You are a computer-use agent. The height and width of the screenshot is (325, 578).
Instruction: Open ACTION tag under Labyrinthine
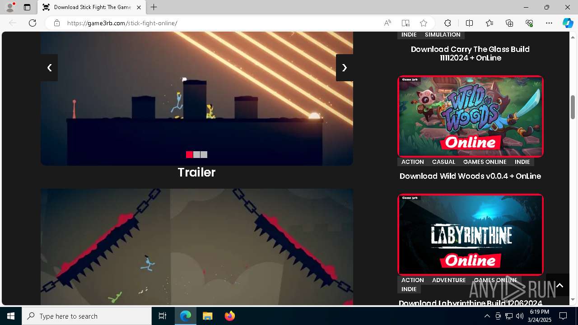[x=413, y=280]
